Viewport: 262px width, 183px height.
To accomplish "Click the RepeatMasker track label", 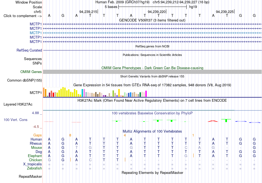I will pyautogui.click(x=30, y=176).
